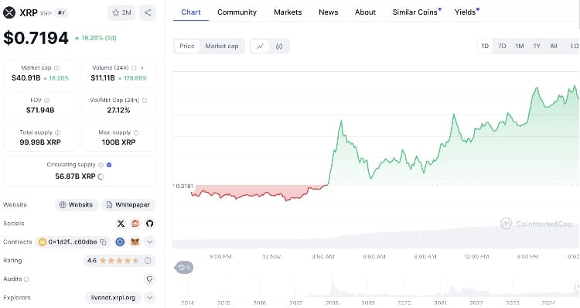Image resolution: width=580 pixels, height=308 pixels.
Task: Select the 1M chart range
Action: [x=520, y=46]
